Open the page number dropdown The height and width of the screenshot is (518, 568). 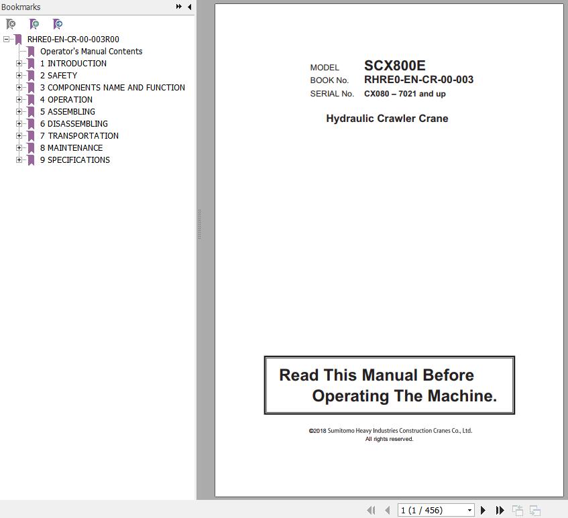pyautogui.click(x=469, y=511)
